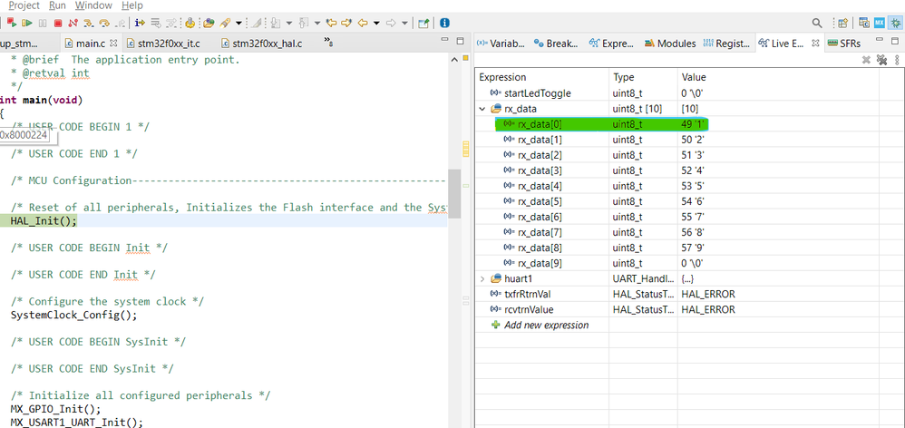This screenshot has height=428, width=905.
Task: Click the Remove all expressions icon
Action: click(x=881, y=60)
